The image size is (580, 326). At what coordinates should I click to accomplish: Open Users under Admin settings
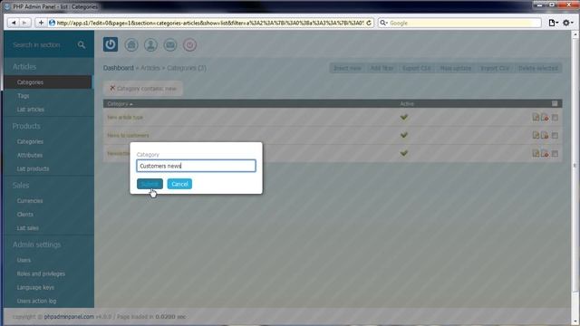point(24,260)
